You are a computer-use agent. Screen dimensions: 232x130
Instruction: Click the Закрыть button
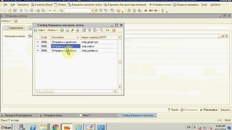click(225, 110)
